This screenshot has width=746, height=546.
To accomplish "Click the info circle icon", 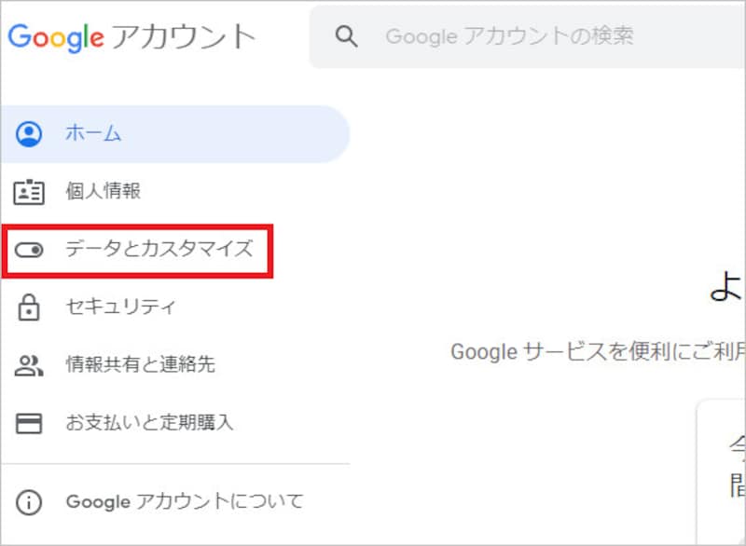I will tap(30, 502).
